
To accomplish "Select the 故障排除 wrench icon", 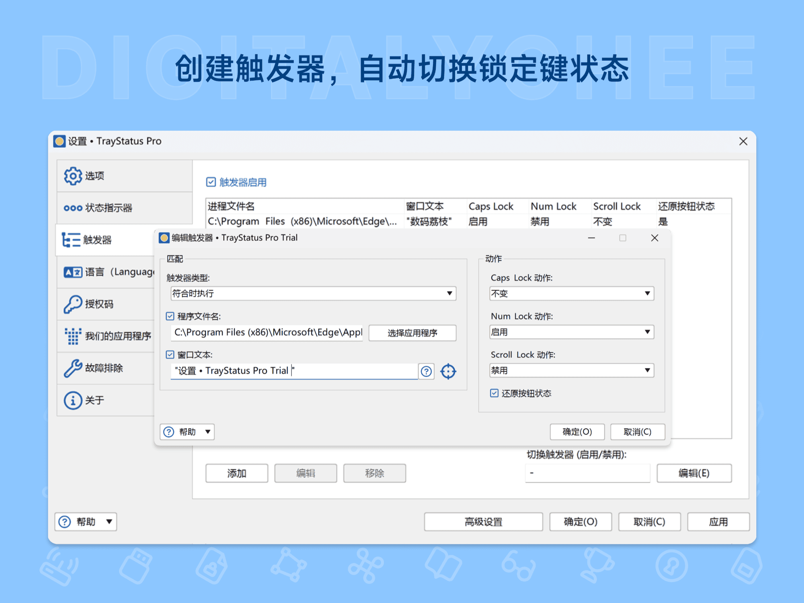I will point(73,368).
